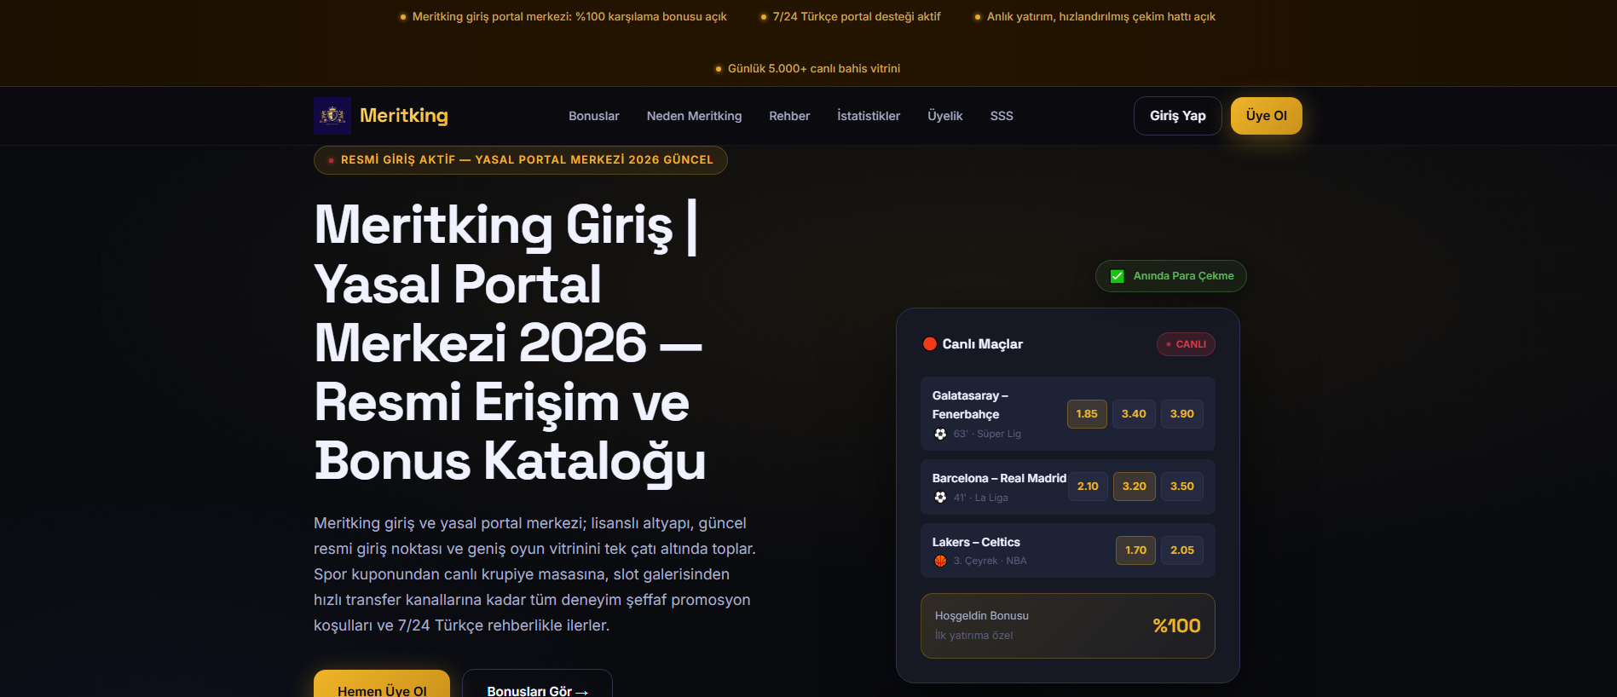Click the green checkmark in Anında Para Çekme
Viewport: 1617px width, 697px height.
pyautogui.click(x=1117, y=276)
